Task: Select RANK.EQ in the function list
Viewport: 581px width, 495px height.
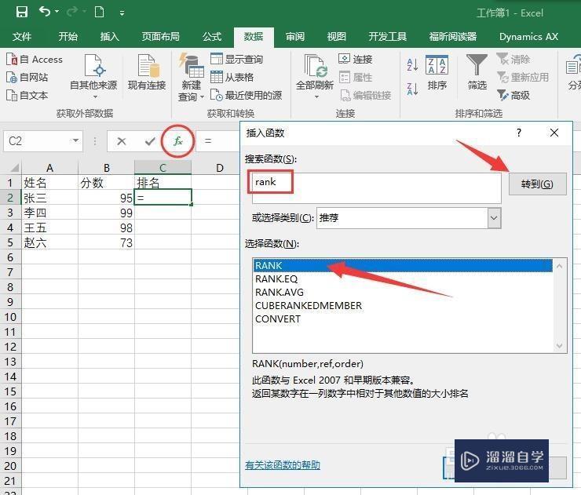Action: coord(403,278)
